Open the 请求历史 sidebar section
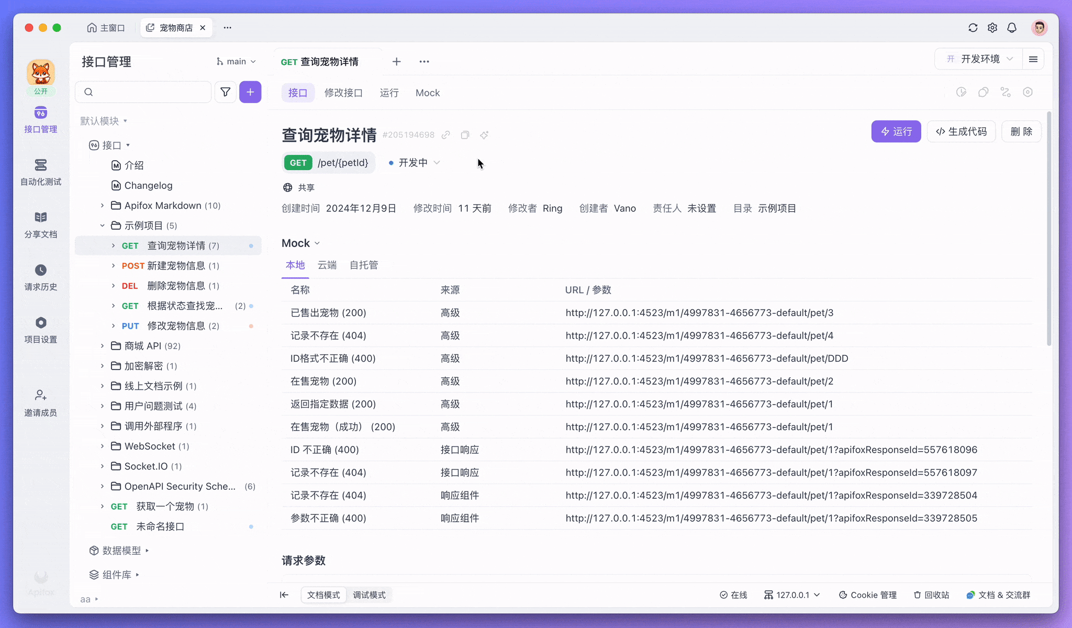This screenshot has width=1072, height=628. (40, 277)
